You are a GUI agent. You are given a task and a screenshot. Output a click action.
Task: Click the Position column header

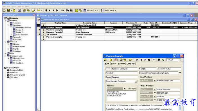(113, 23)
